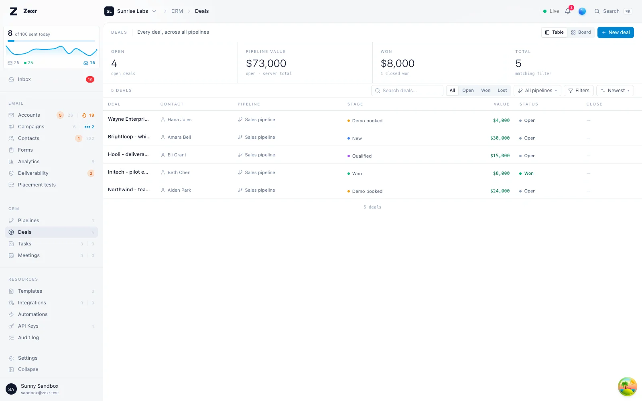Click the CRM breadcrumb link

coord(177,11)
